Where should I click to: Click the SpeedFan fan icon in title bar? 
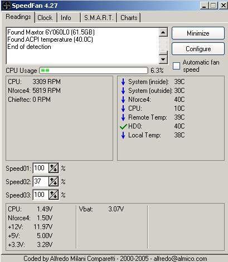click(6, 6)
